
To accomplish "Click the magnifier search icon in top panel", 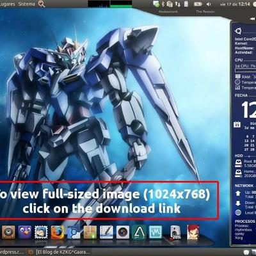I will pyautogui.click(x=42, y=4).
